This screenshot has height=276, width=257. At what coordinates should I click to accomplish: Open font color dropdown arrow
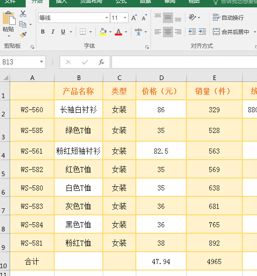[x=126, y=32]
